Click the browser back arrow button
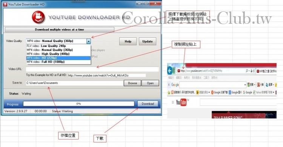The height and width of the screenshot is (147, 283). pyautogui.click(x=170, y=71)
